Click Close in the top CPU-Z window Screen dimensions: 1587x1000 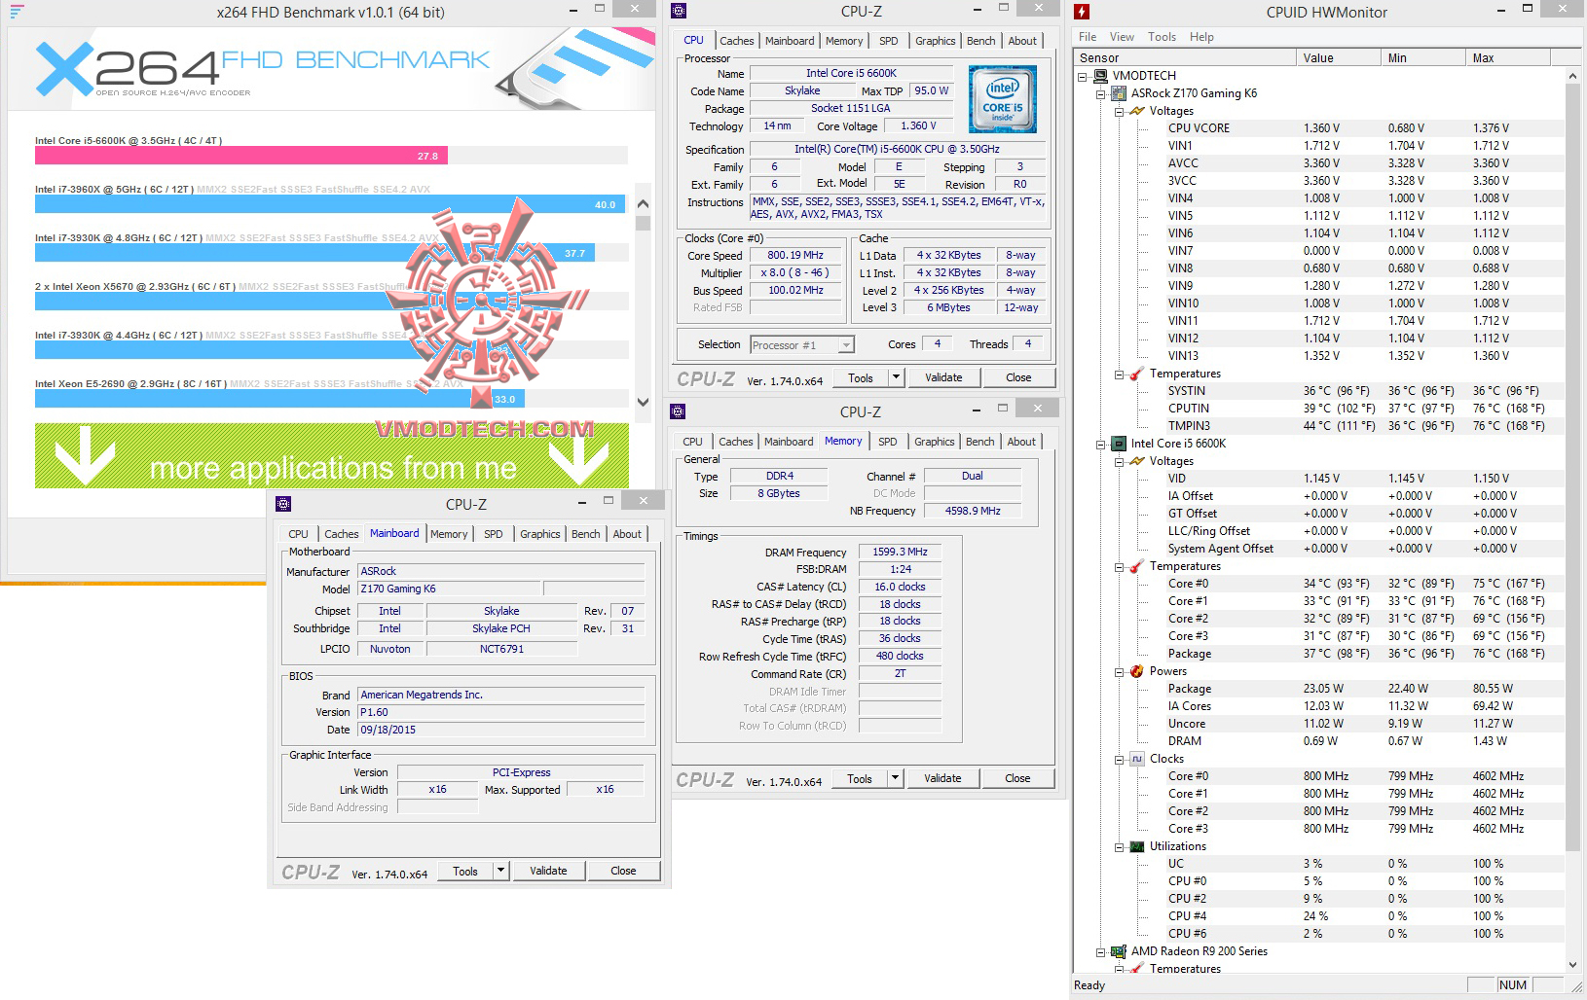coord(1018,377)
